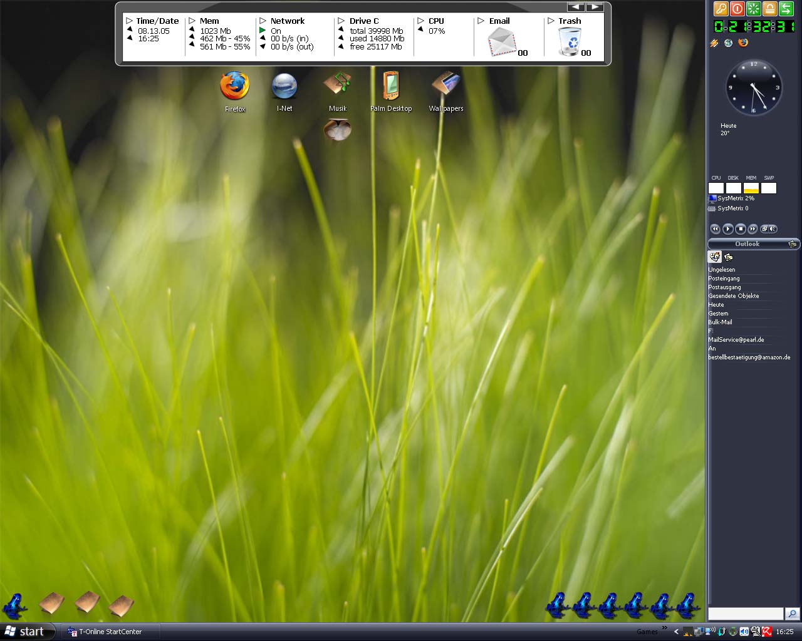Toggle the green Network On indicator
This screenshot has width=802, height=641.
coord(263,30)
